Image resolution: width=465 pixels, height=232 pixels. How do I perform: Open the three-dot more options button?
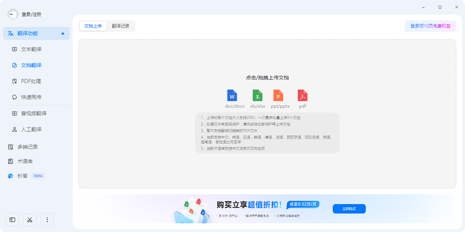click(47, 220)
